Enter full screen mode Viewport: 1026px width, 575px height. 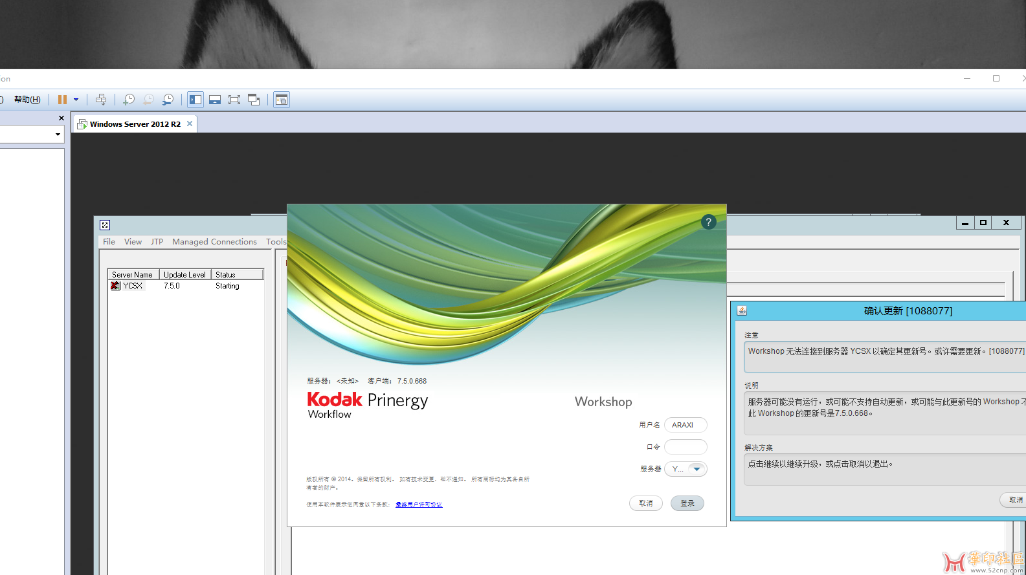(234, 100)
